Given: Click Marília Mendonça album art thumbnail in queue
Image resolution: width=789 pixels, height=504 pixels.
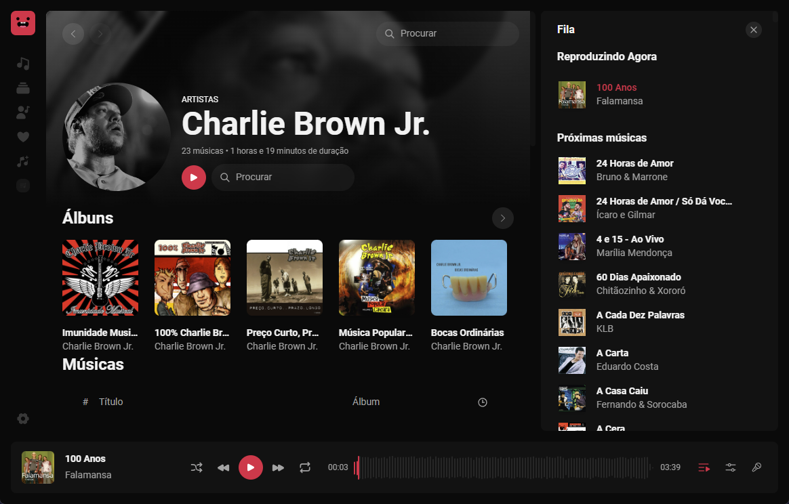Looking at the screenshot, I should (572, 247).
